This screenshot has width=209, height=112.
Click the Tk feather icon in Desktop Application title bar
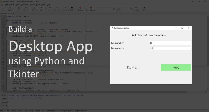(112, 28)
